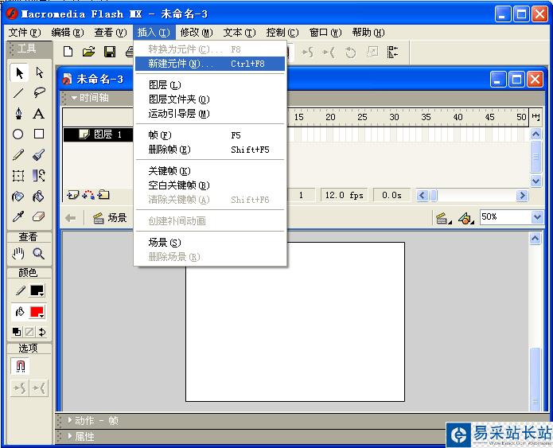This screenshot has height=448, width=553.
Task: Choose 删除帧 menu entry
Action: [210, 150]
